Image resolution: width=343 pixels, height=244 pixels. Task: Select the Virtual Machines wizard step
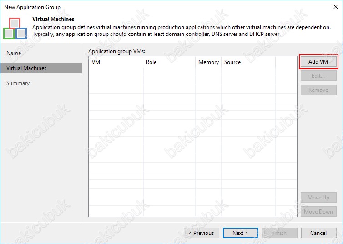[x=41, y=68]
